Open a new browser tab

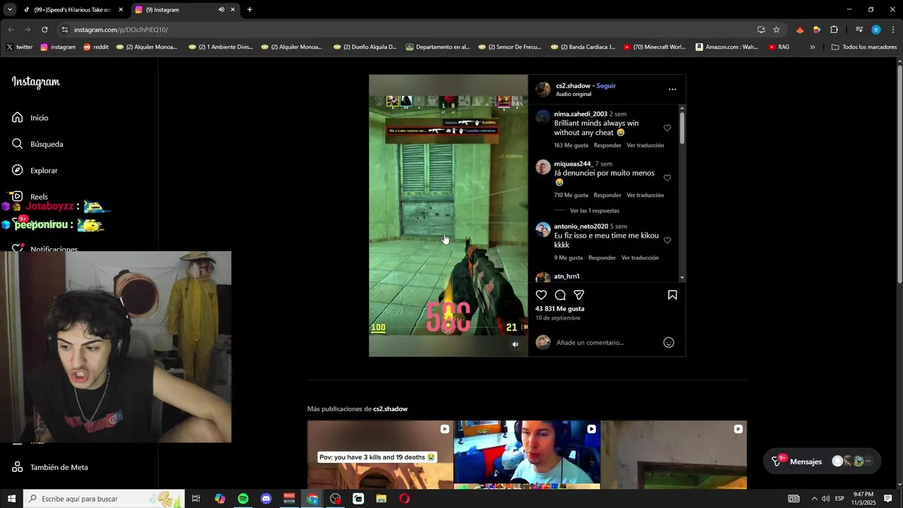[250, 10]
